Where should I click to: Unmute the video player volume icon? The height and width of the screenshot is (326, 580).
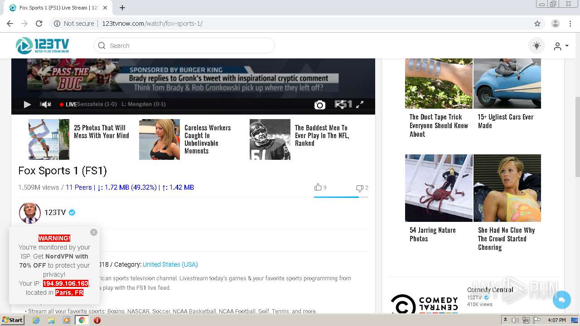(46, 105)
